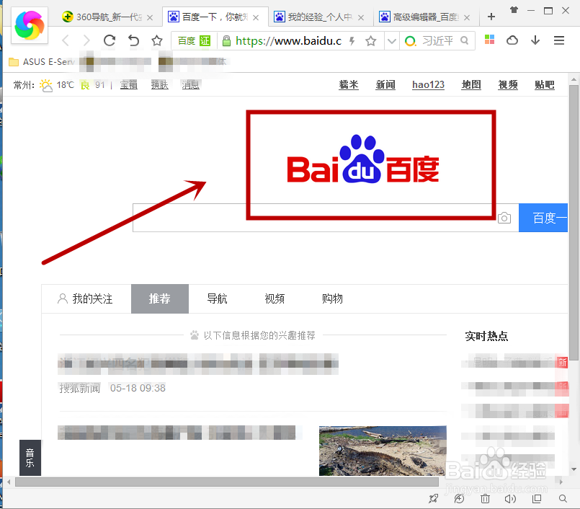Mute sound with the speaker icon
The height and width of the screenshot is (509, 580).
point(510,499)
